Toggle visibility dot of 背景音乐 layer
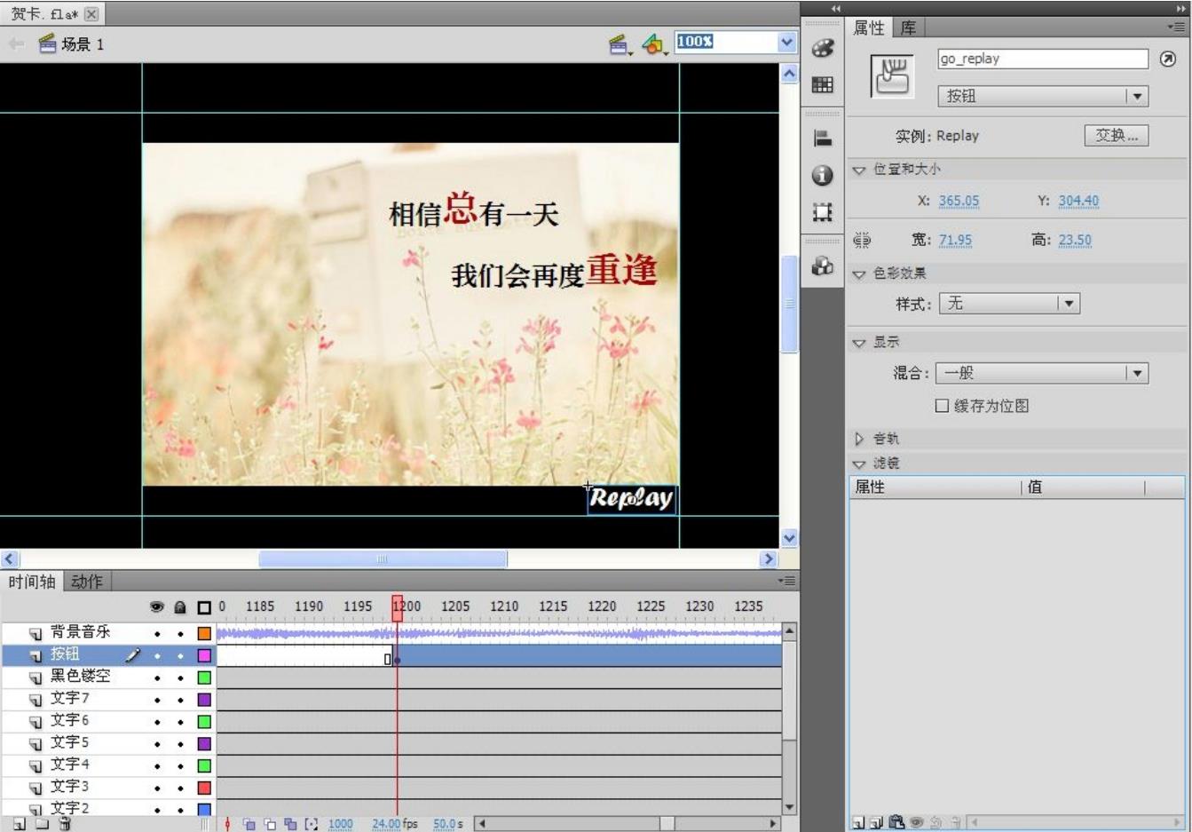Screen dimensions: 1192x832 click(x=157, y=634)
